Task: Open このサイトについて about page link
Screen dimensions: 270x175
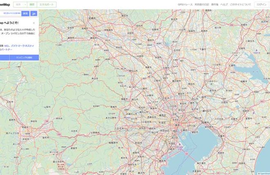Action: click(240, 4)
